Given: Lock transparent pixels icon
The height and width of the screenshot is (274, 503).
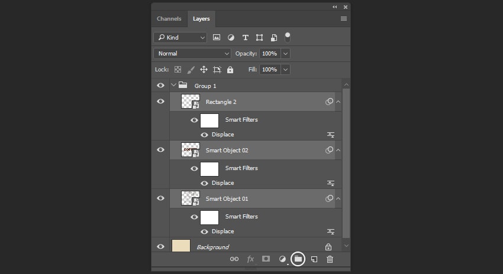Looking at the screenshot, I should click(x=178, y=70).
